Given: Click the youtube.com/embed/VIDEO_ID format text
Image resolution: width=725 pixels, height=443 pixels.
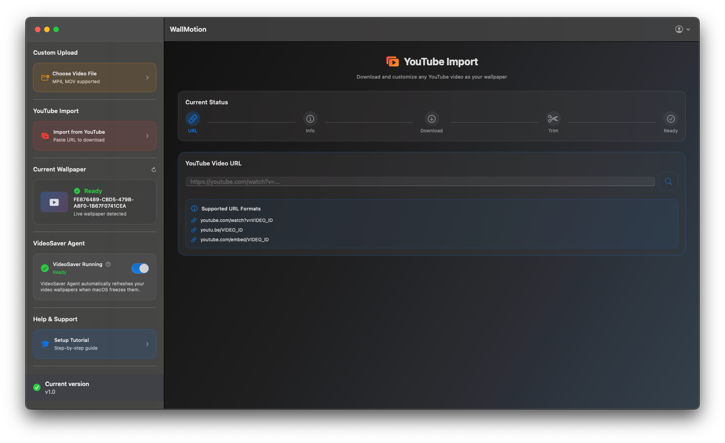Looking at the screenshot, I should pos(235,240).
